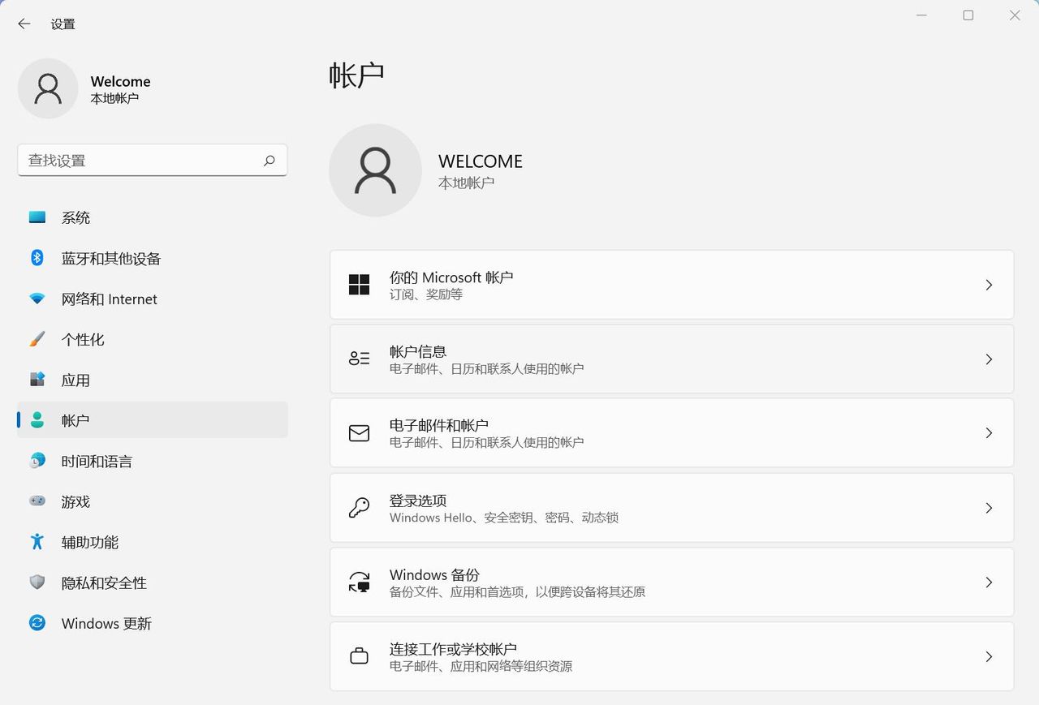Expand the 登录选项 entry

pos(671,508)
